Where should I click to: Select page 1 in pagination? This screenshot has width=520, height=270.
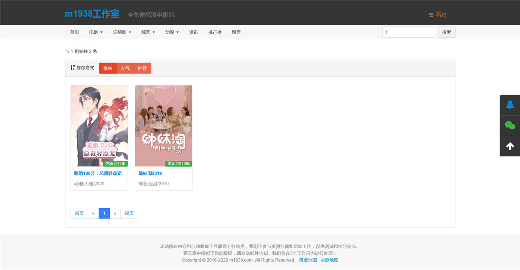[x=104, y=213]
